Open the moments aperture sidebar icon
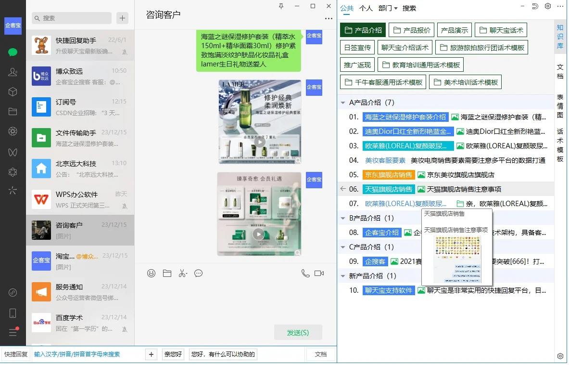 pos(13,131)
